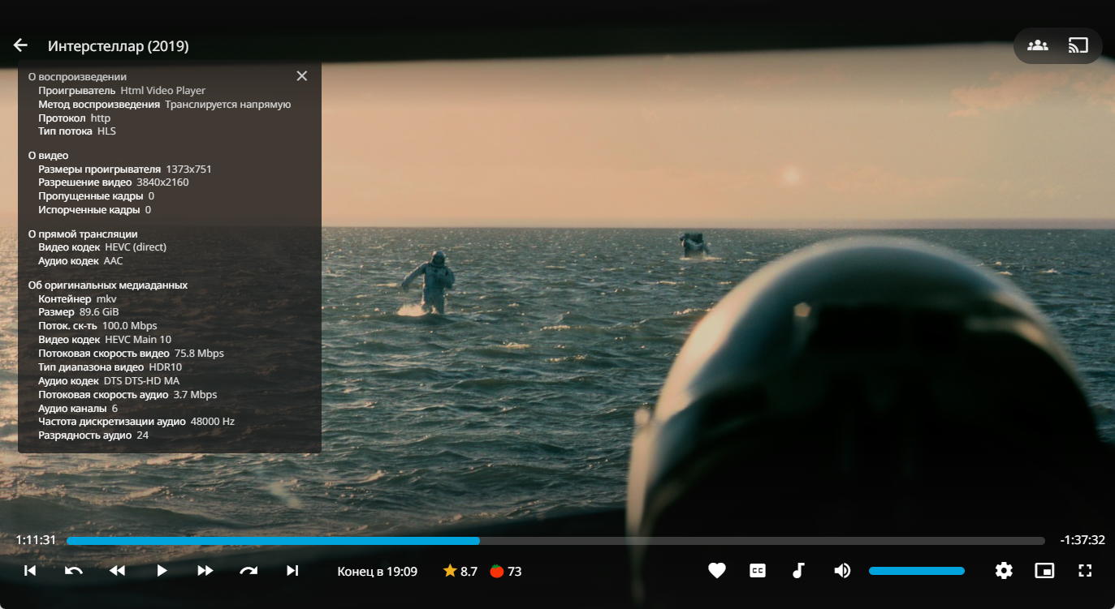
Task: Click the container value 'mkv'
Action: (x=106, y=299)
